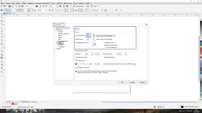This screenshot has width=202, height=113.
Task: Open zoom level dropdown in toolbar
Action: point(57,6)
